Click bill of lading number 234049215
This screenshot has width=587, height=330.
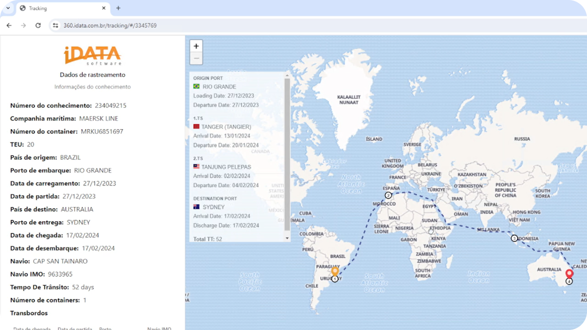pos(111,106)
